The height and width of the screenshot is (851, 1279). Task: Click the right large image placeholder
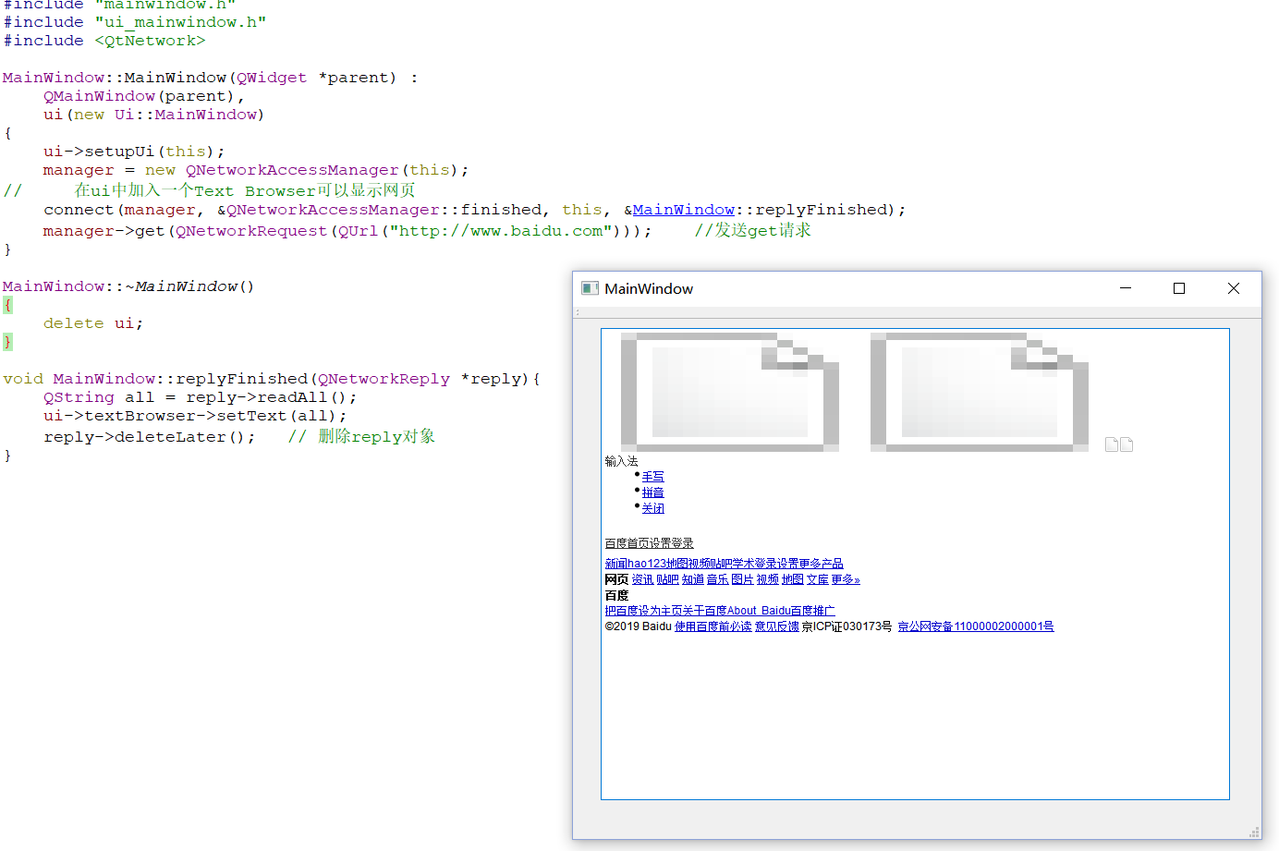(x=980, y=392)
